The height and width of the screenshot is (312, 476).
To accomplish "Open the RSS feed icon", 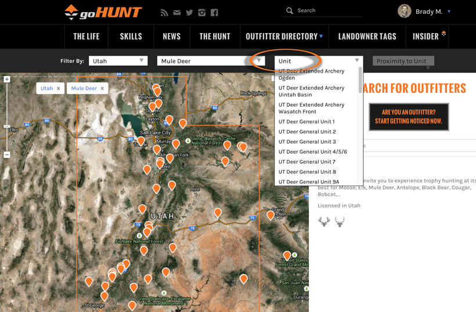I will pos(164,12).
